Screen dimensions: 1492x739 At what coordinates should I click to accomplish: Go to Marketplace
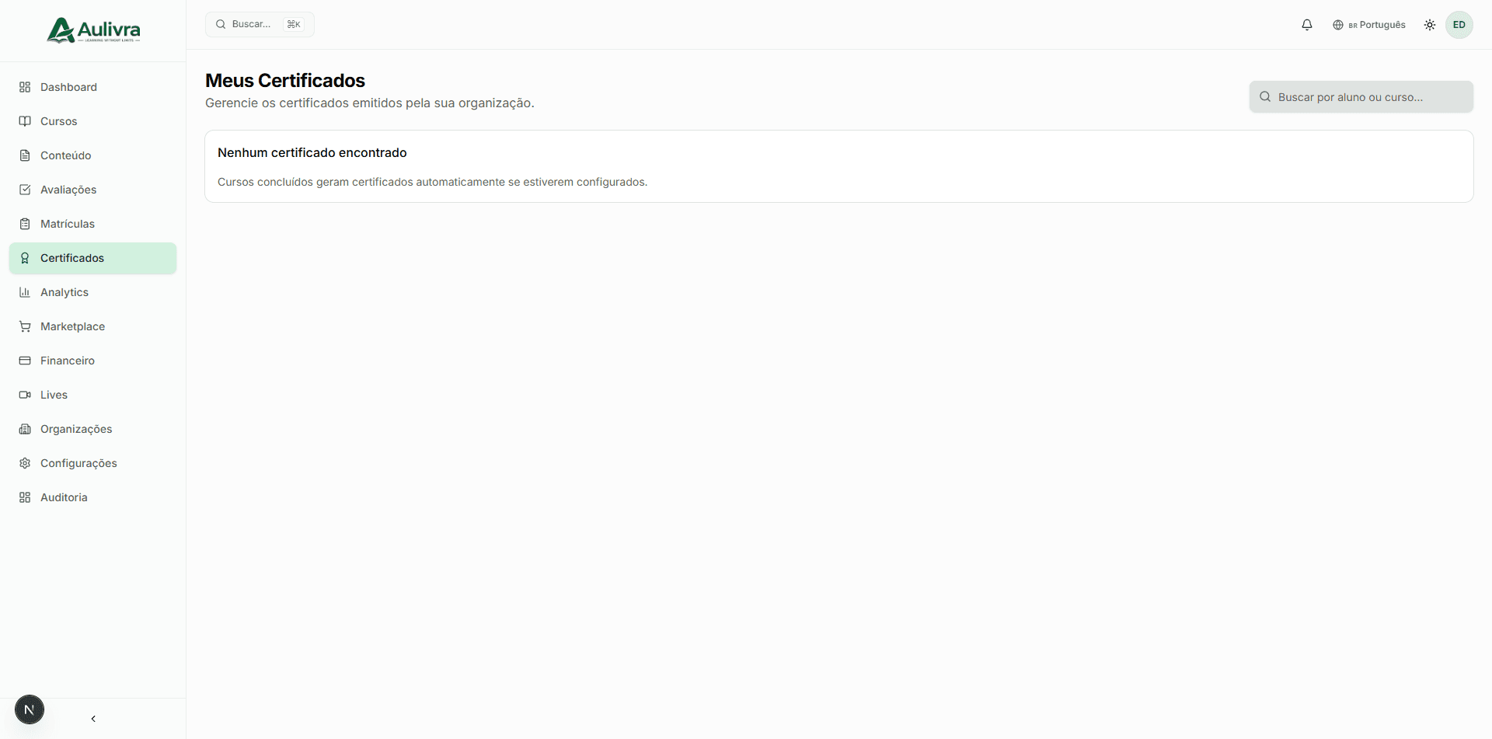pos(92,326)
